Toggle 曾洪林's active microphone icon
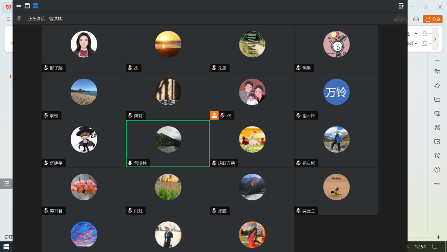The image size is (447, 252). tap(130, 163)
